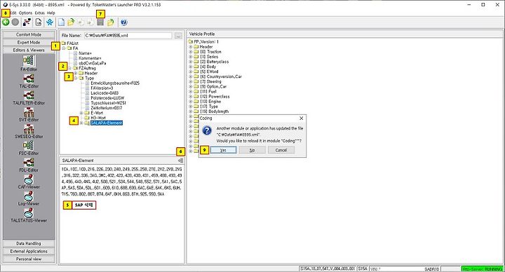Select Editors & Viewers section
Viewport: 505px width, 272px height.
[29, 50]
